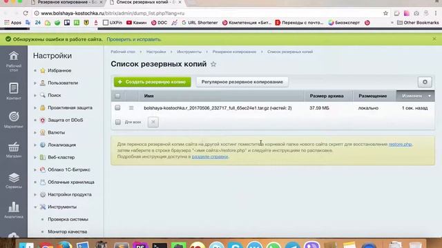Viewport: 442px width, 248px height.
Task: Open the Биоэксперт bookmark
Action: pyautogui.click(x=344, y=23)
